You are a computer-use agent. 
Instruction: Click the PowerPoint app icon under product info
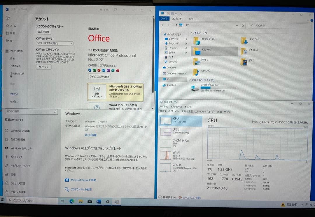(x=99, y=70)
